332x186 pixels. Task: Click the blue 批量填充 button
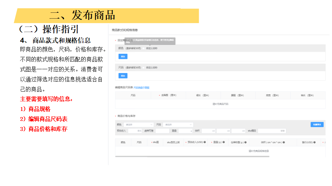tap(317, 125)
